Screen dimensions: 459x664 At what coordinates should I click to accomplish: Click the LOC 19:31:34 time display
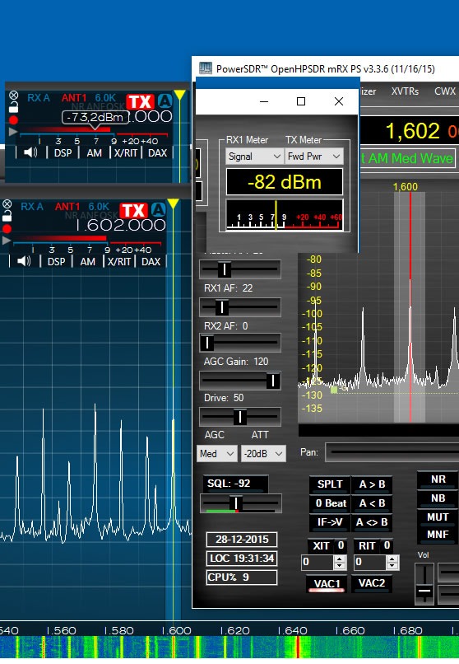click(242, 559)
